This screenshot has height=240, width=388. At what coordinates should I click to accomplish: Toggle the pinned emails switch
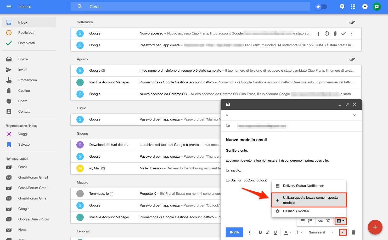[321, 7]
